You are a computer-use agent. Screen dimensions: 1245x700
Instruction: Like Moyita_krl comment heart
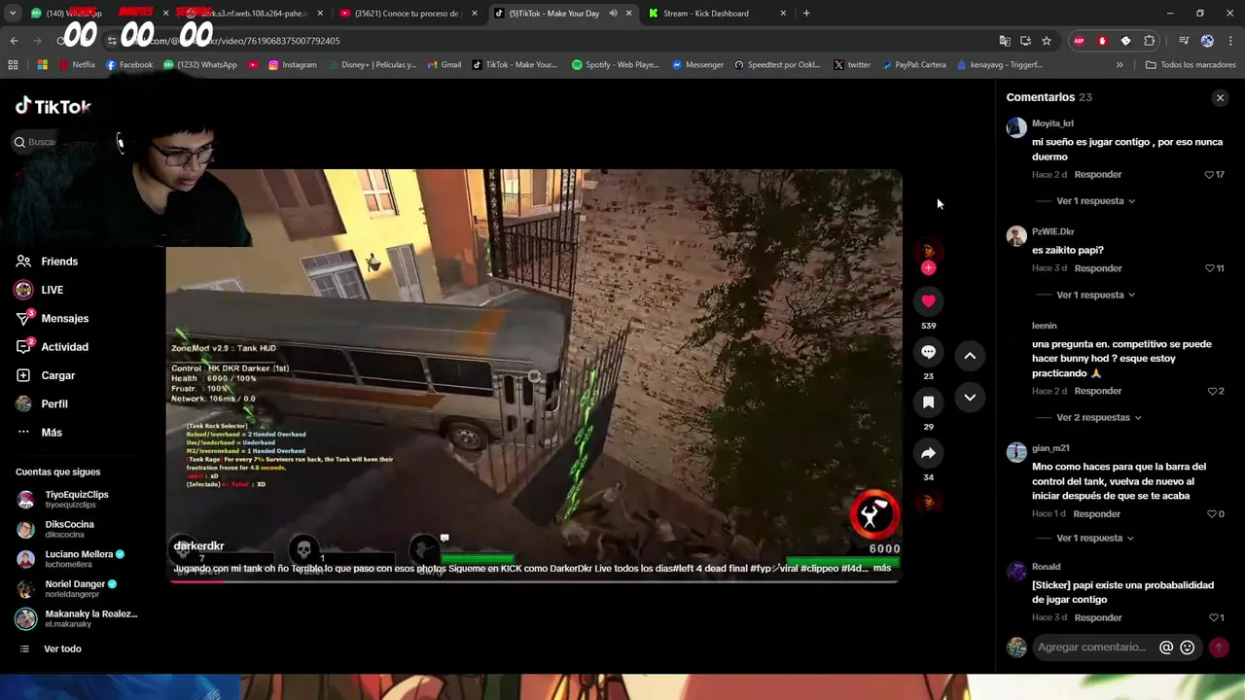(1209, 175)
